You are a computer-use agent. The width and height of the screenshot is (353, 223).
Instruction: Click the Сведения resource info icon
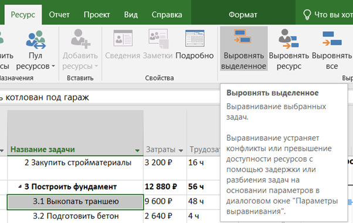click(123, 44)
